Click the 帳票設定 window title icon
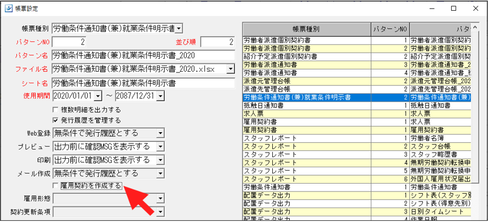 point(8,8)
